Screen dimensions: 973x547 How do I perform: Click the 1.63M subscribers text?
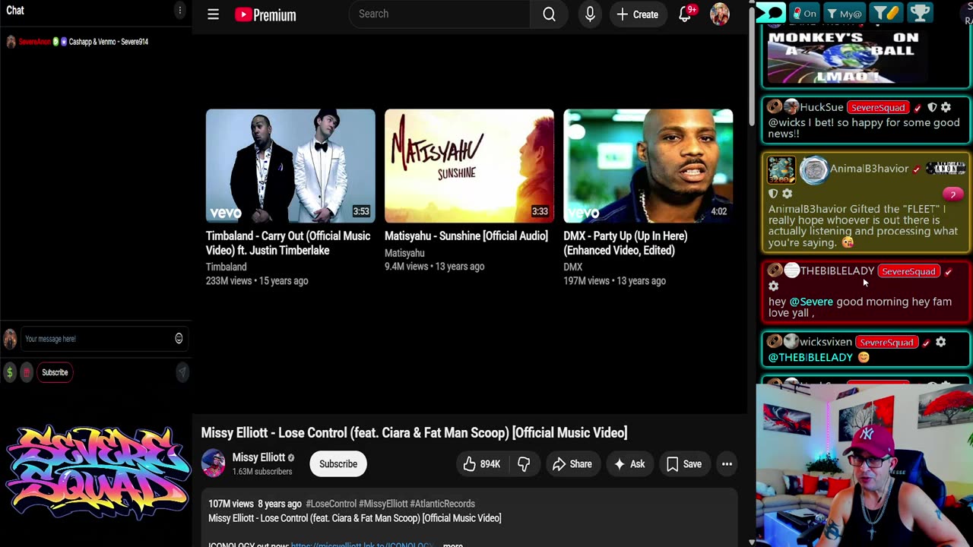tap(262, 472)
